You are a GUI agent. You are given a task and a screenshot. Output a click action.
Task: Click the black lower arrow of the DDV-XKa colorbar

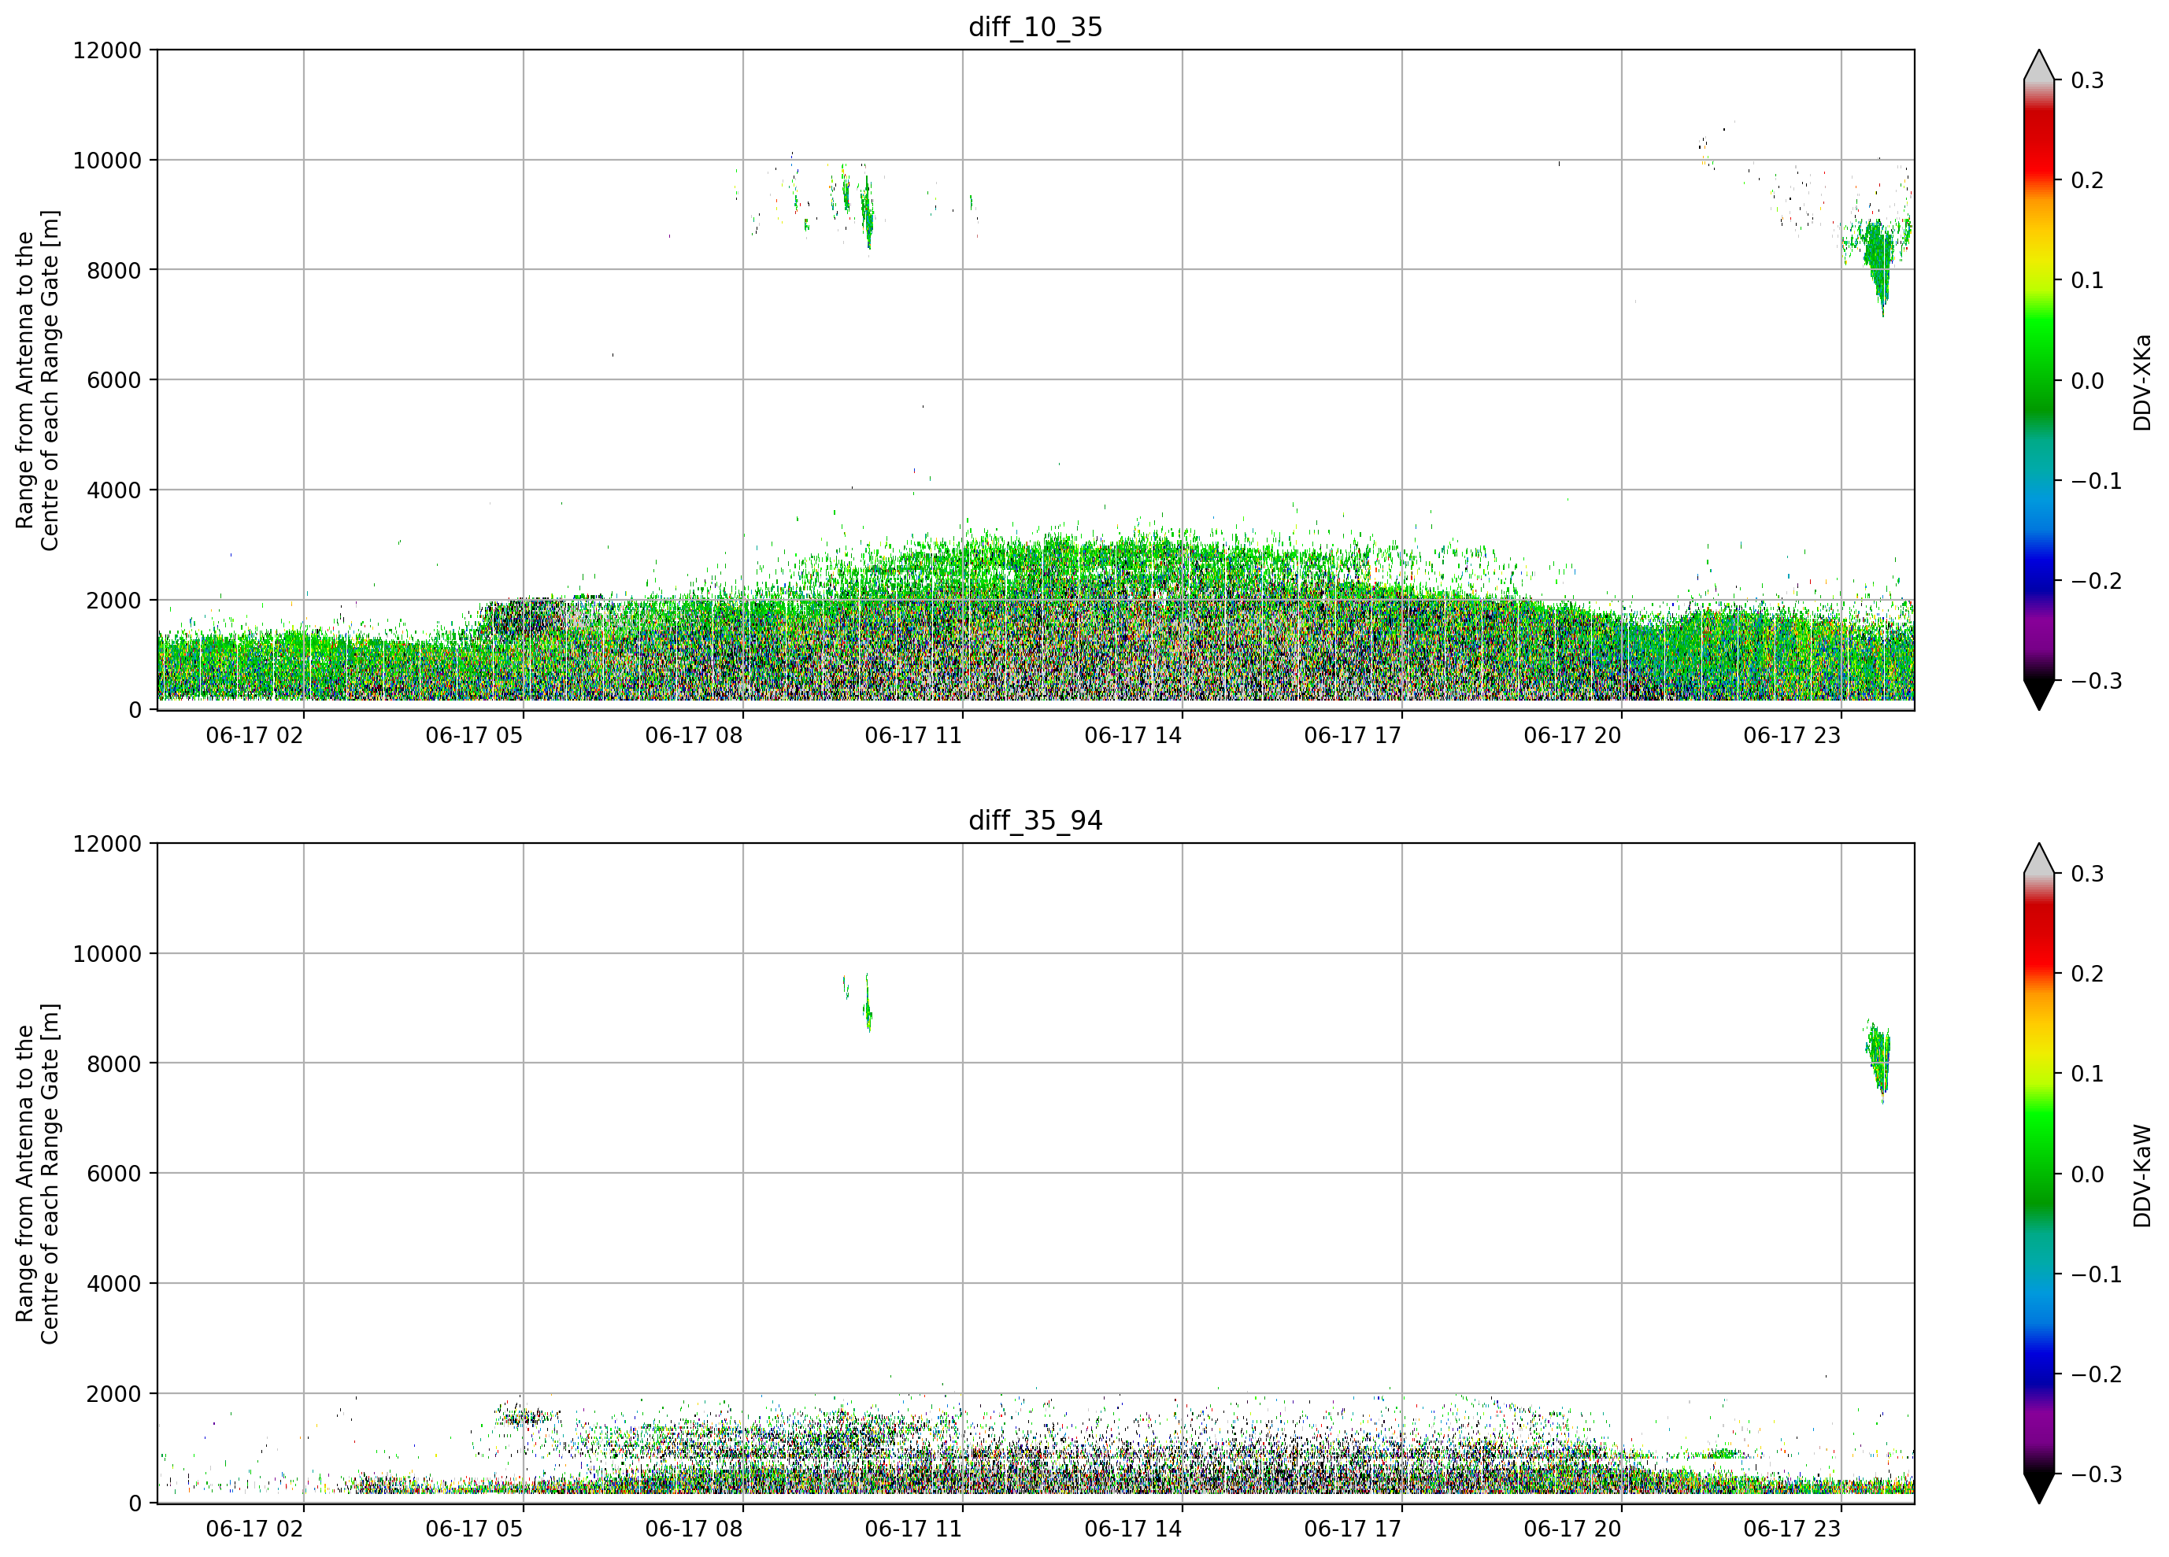(2039, 694)
